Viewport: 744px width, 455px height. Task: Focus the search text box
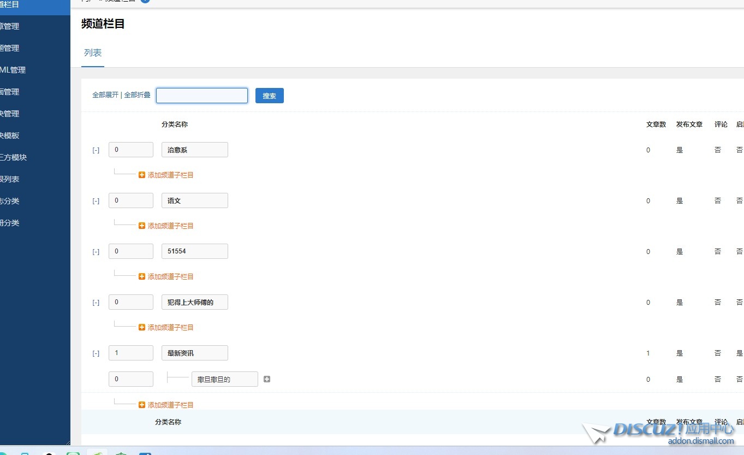202,96
